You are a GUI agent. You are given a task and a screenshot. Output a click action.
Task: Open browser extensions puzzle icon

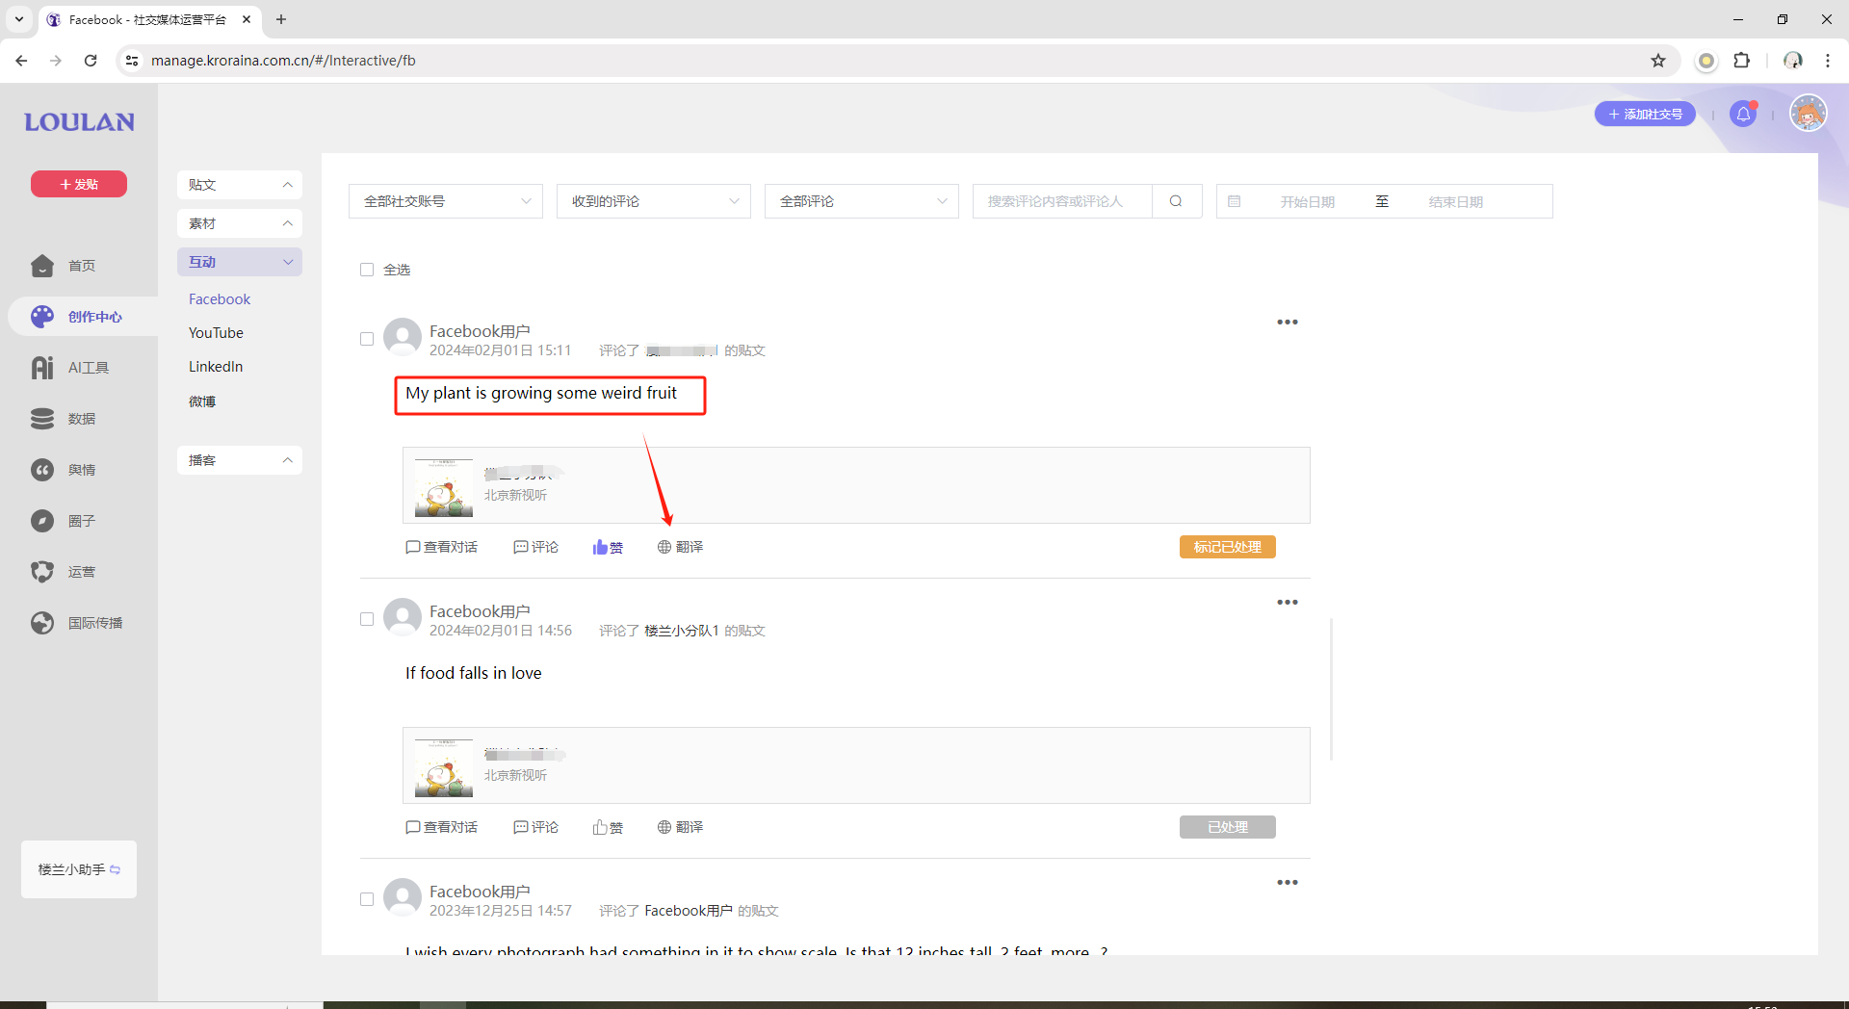[x=1741, y=61]
